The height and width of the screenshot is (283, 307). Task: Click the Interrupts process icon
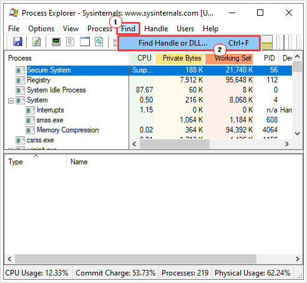31,110
